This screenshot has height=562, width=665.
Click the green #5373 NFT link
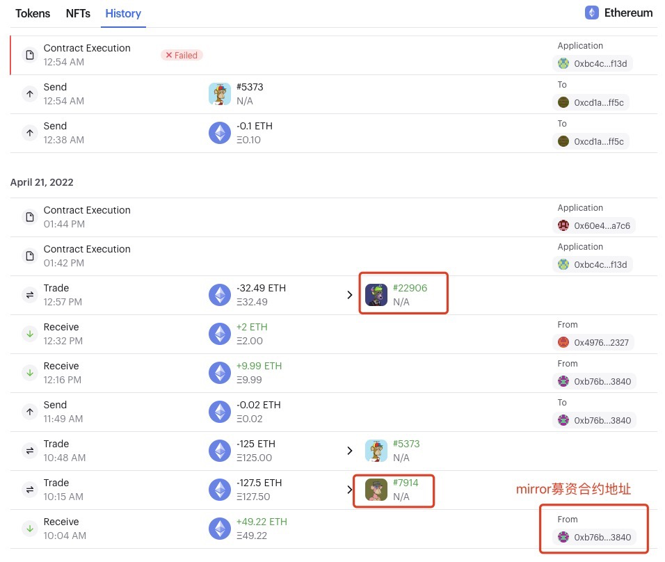tap(406, 444)
